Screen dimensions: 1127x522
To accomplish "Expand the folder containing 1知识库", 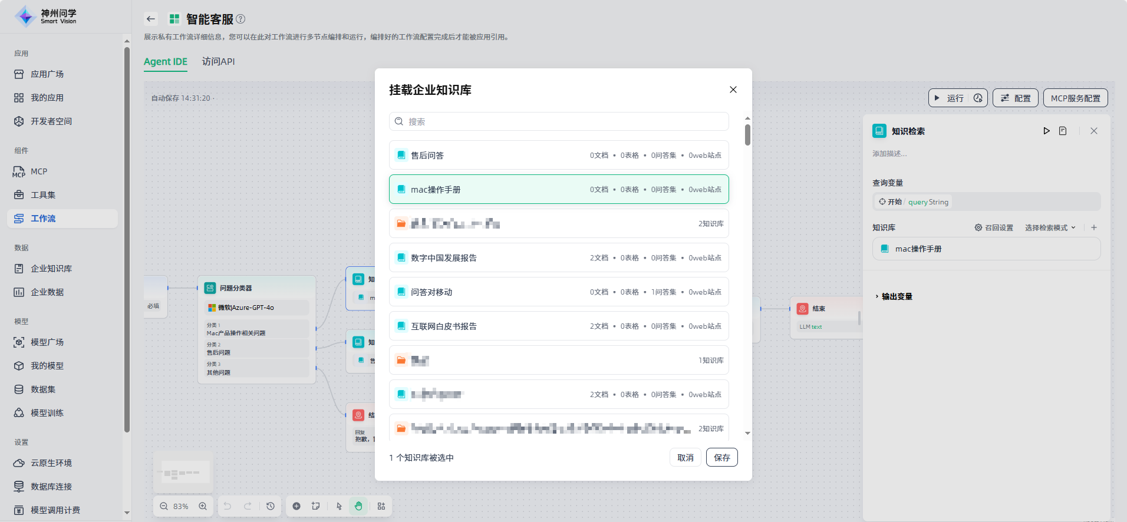I will pos(558,361).
